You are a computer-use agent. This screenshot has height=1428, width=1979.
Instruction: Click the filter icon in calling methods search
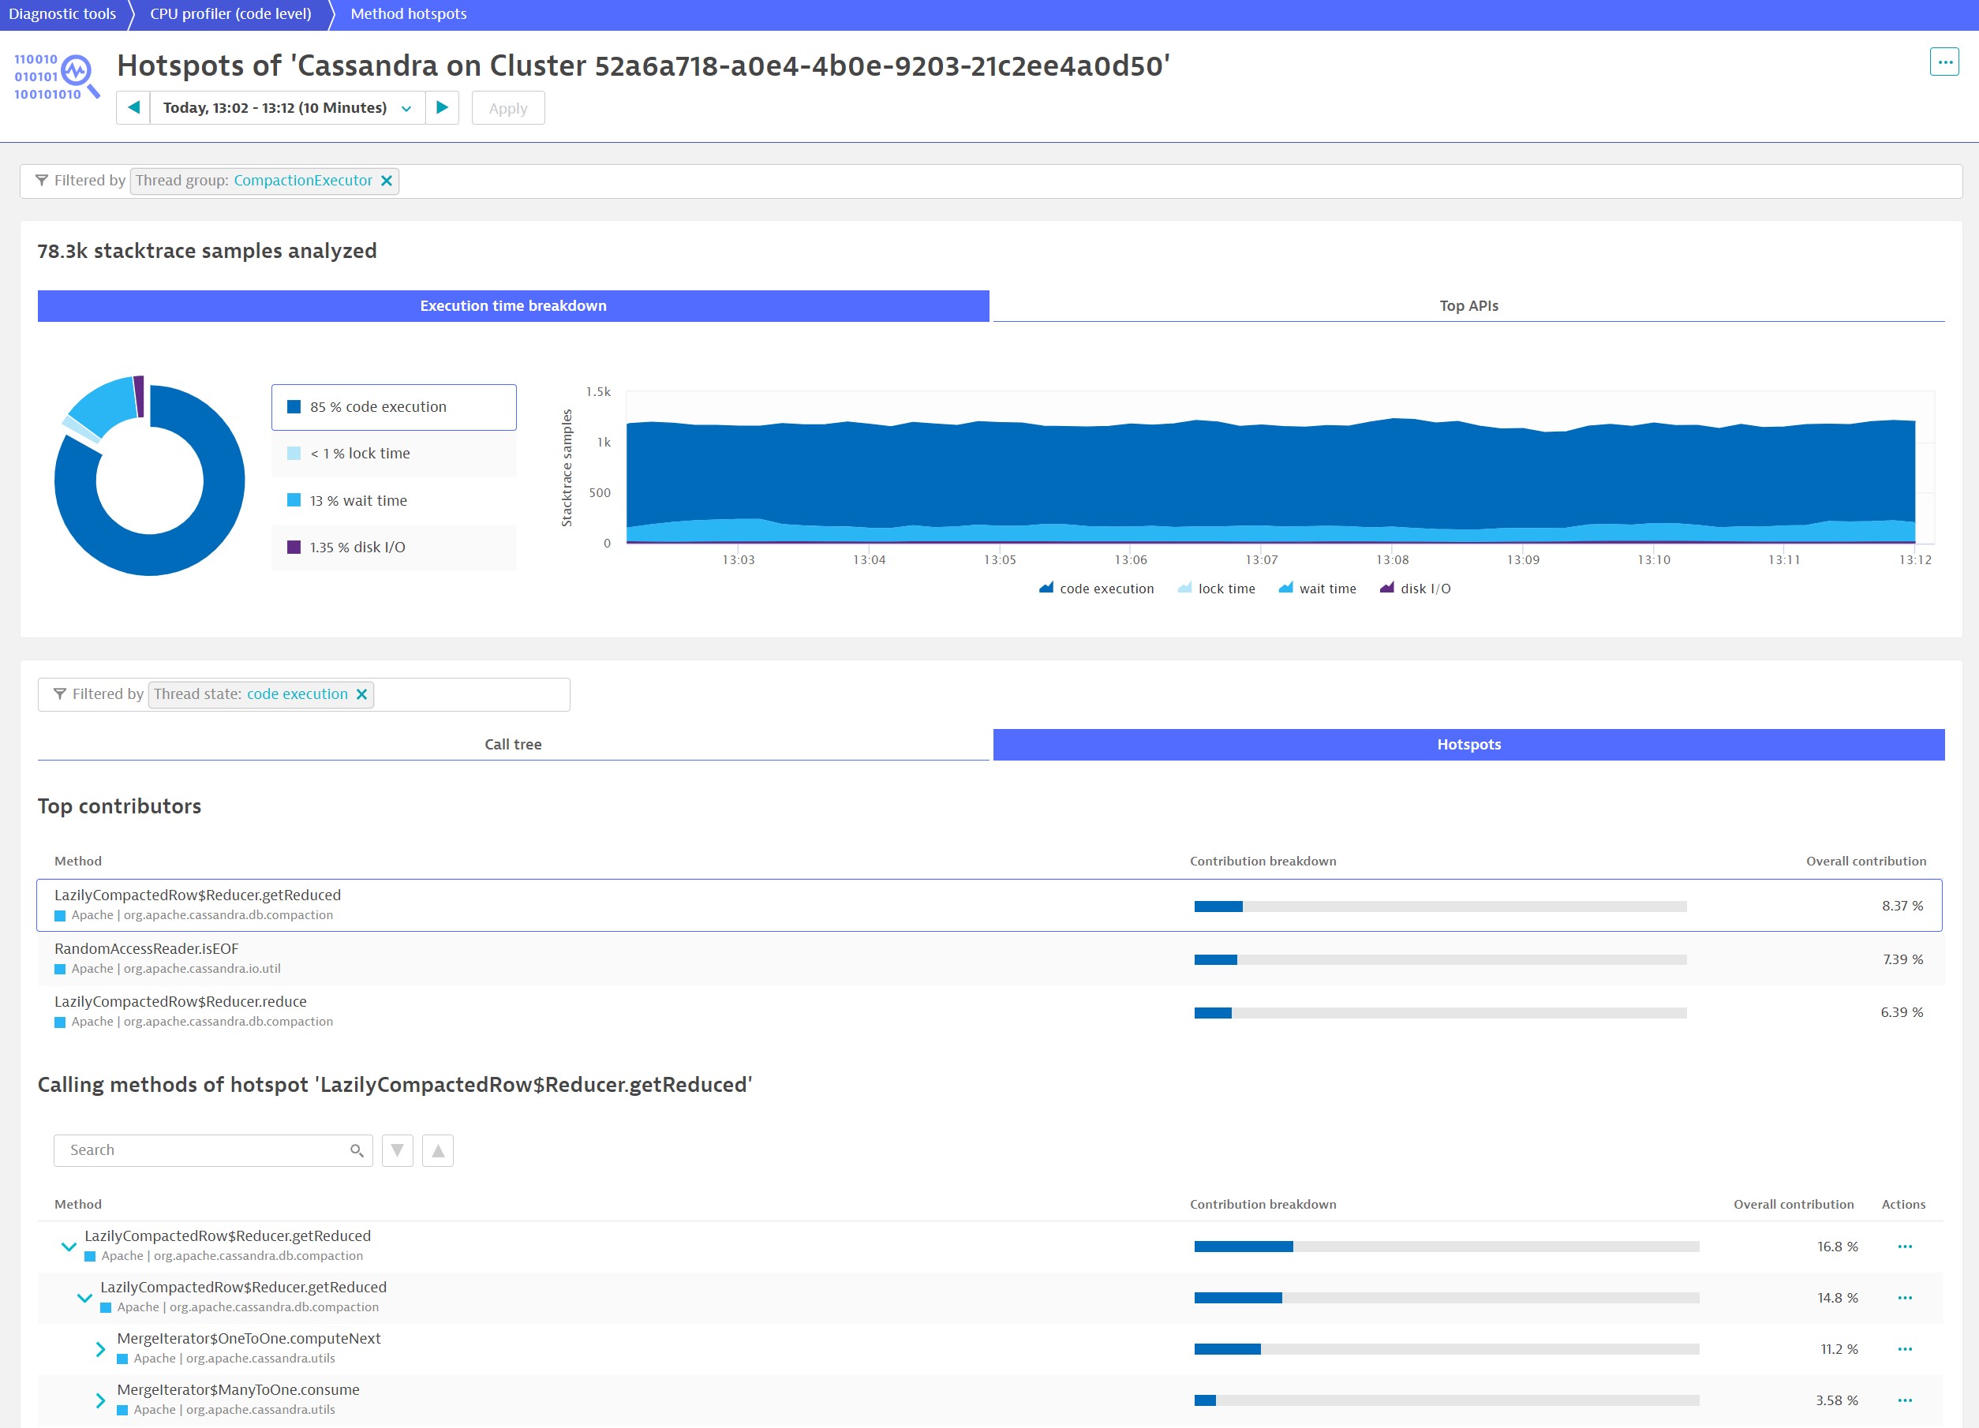pyautogui.click(x=396, y=1149)
